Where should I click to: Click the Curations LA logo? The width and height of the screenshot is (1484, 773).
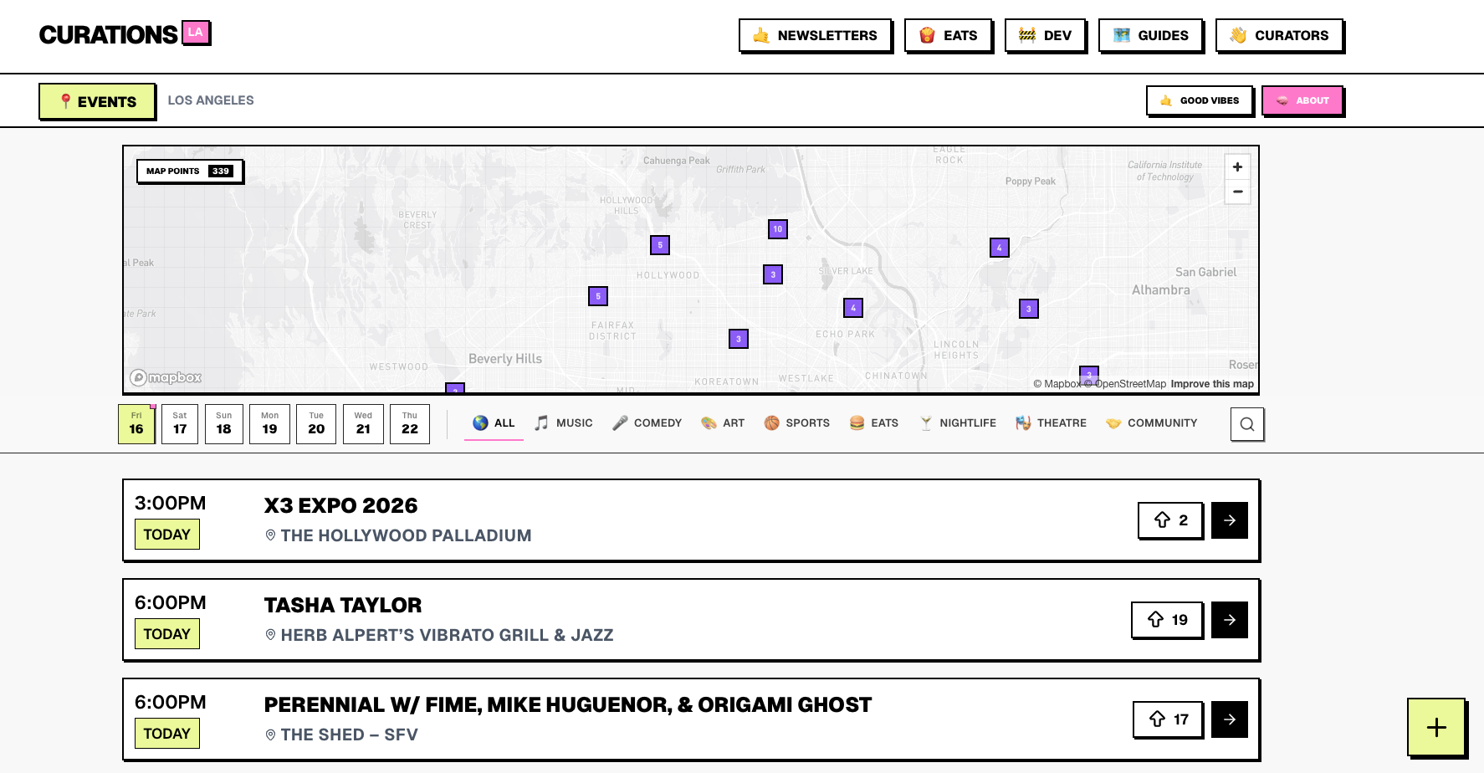click(x=124, y=34)
